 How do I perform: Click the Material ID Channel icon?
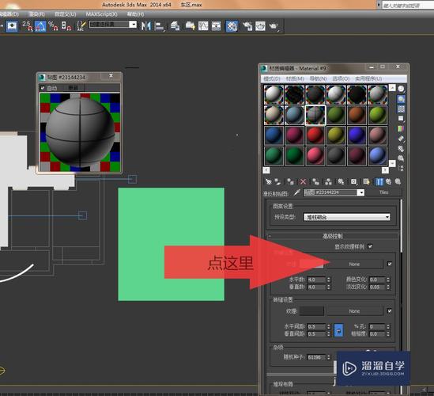353,181
